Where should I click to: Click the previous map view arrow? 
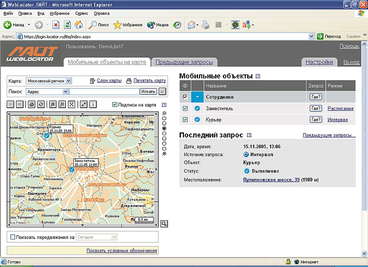(x=10, y=104)
